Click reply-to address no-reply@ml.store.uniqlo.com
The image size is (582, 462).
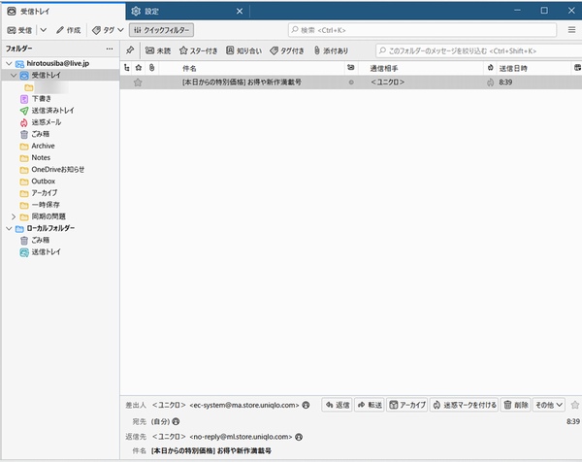point(241,437)
